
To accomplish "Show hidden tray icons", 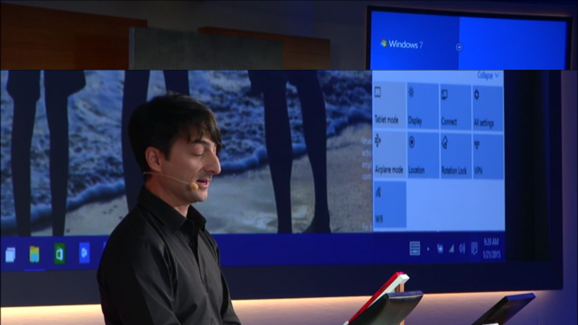I will coord(428,249).
